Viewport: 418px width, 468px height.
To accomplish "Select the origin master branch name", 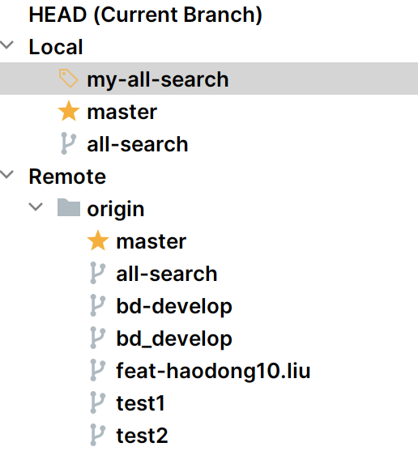I will [151, 241].
